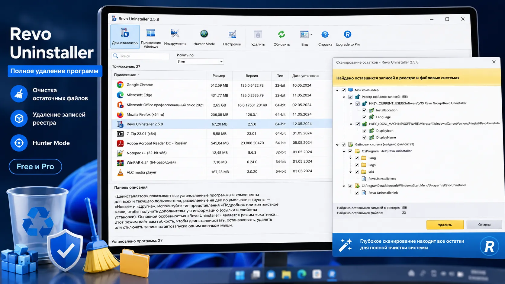Uncheck the Logs folder checkbox
The height and width of the screenshot is (284, 505).
pyautogui.click(x=357, y=165)
